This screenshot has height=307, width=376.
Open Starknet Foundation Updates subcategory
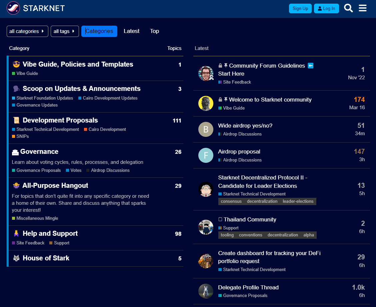click(42, 98)
